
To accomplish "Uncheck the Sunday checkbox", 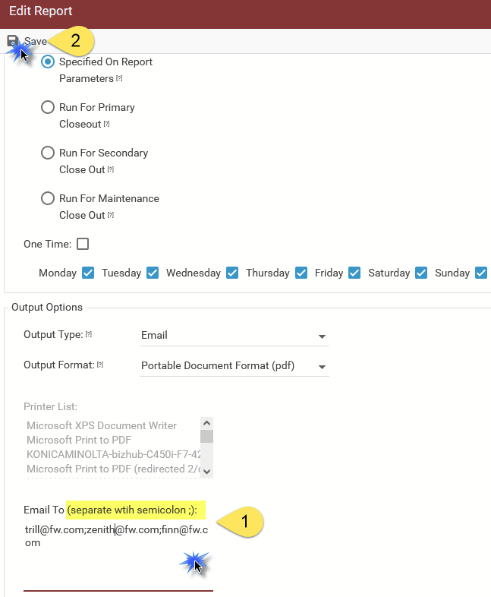I will [481, 273].
